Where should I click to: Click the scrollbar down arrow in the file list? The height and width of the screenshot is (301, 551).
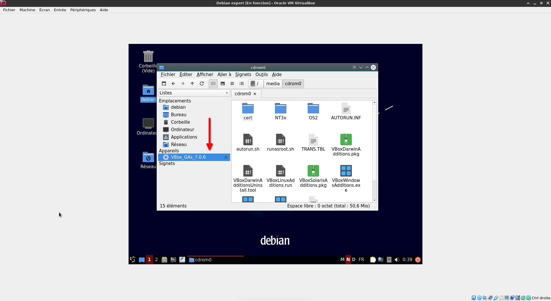pyautogui.click(x=375, y=200)
